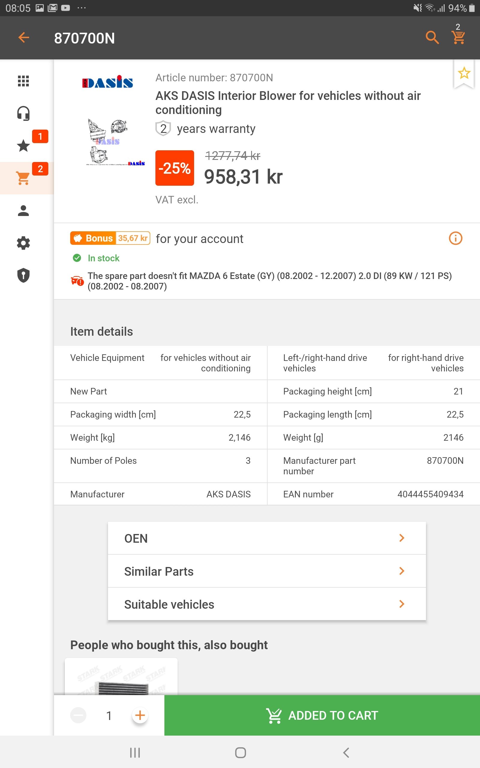
Task: Tap the New Part row
Action: [x=160, y=391]
